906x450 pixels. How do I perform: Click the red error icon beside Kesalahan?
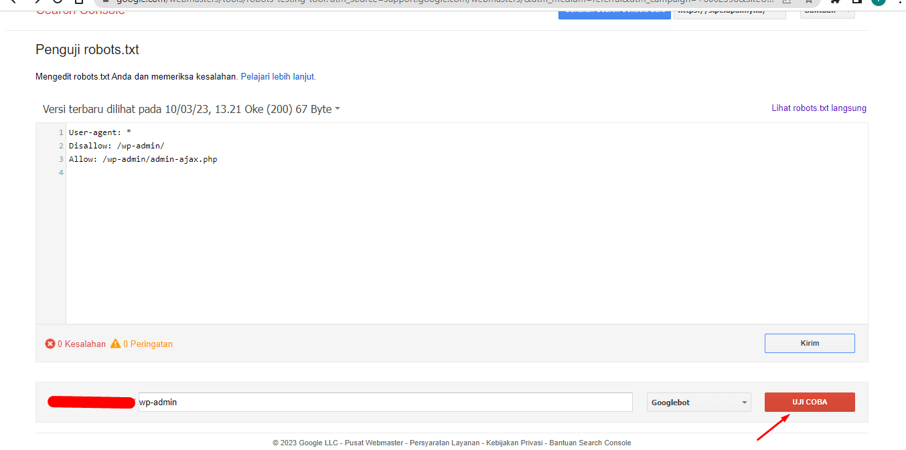(x=50, y=344)
